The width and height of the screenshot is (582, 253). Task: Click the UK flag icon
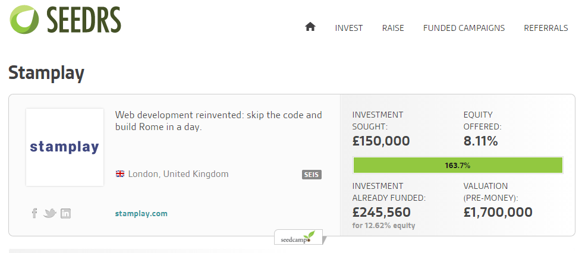[120, 174]
